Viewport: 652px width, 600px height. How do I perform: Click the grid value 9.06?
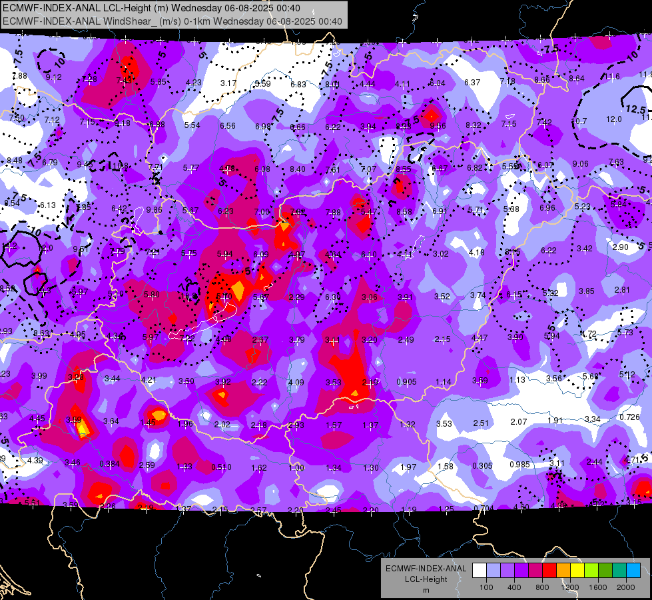pyautogui.click(x=580, y=163)
